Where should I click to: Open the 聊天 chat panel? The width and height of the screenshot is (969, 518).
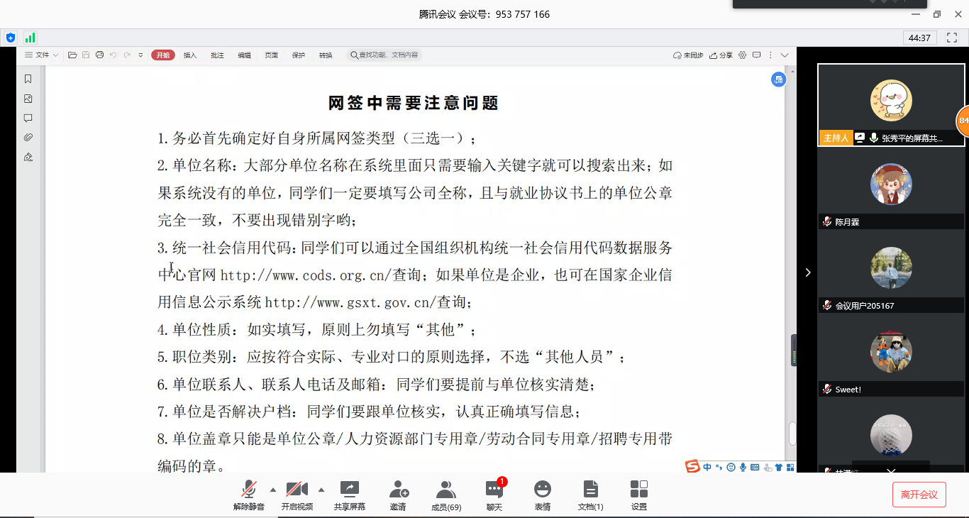coord(494,495)
